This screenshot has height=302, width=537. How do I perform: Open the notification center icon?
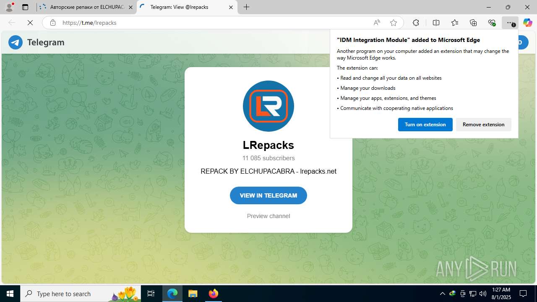pyautogui.click(x=523, y=294)
